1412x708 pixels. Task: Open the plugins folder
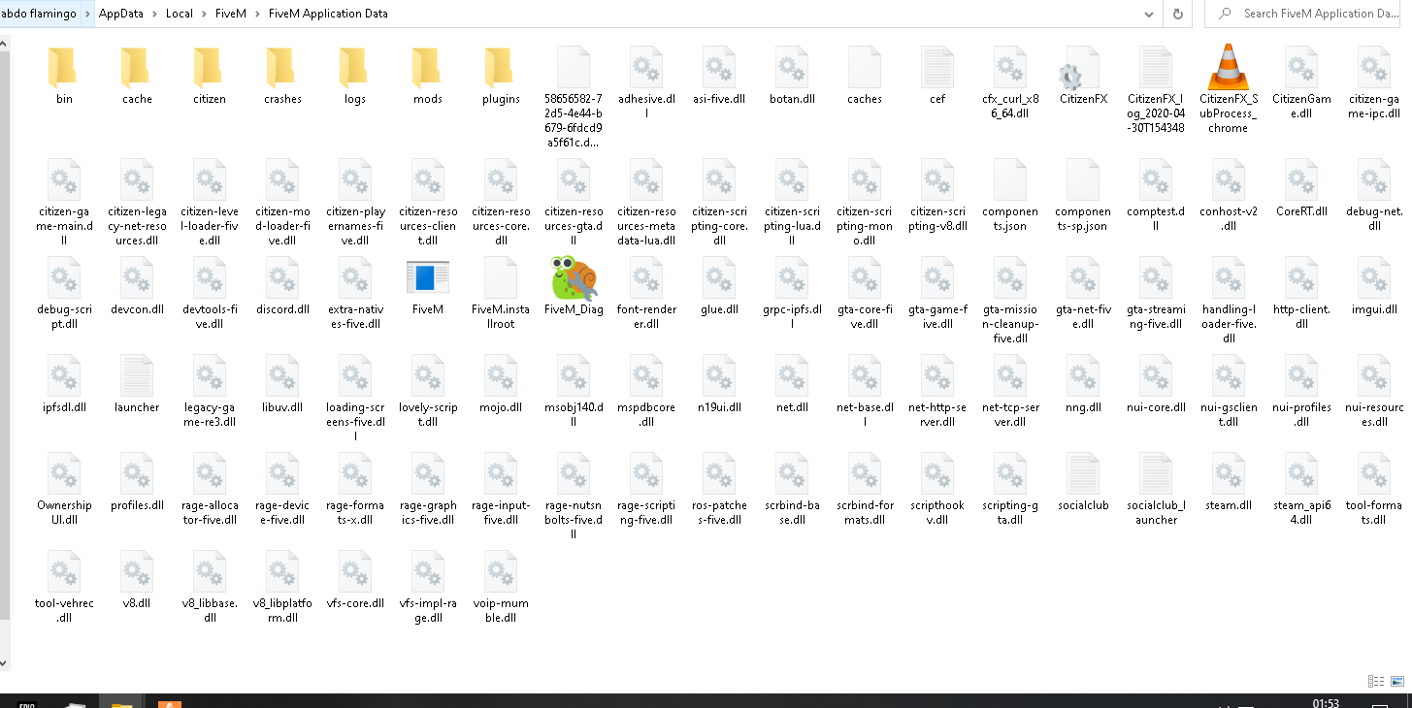(501, 76)
